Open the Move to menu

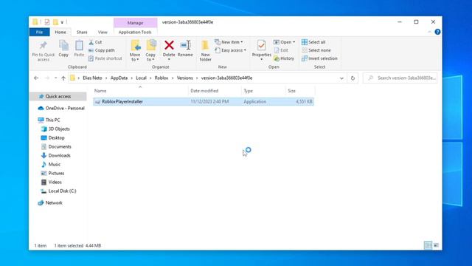[135, 51]
